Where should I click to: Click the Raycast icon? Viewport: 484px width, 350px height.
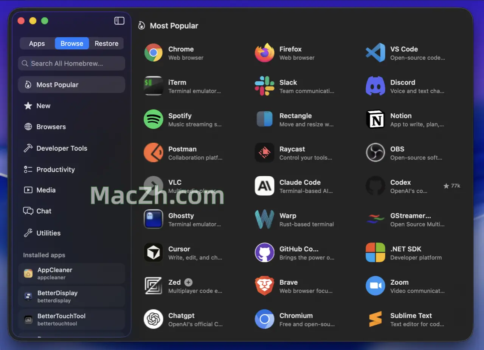(265, 153)
